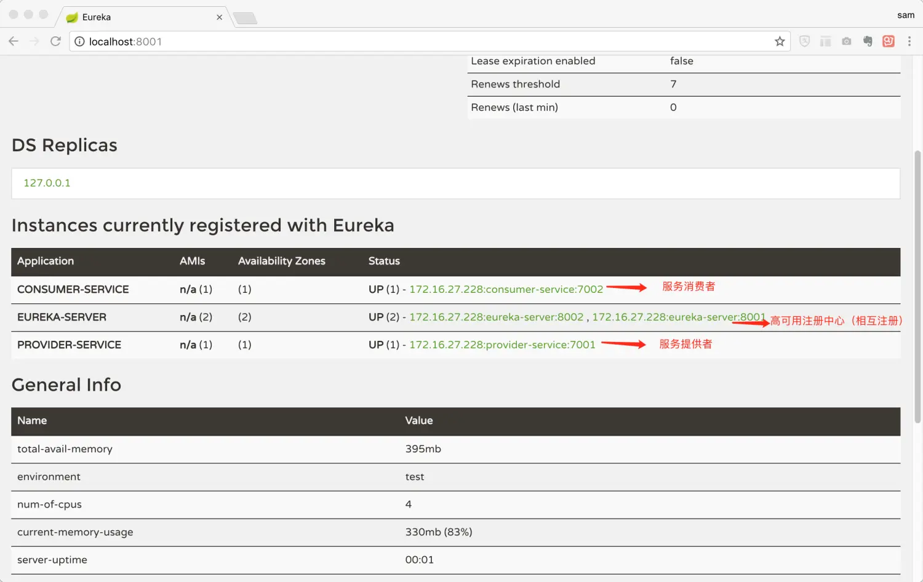Select PROVIDER-SERVICE application name
Screen dimensions: 923x582
tap(69, 345)
